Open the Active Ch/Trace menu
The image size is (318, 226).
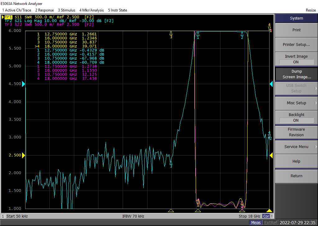(16, 10)
